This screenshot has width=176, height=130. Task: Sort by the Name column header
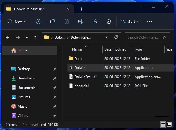click(x=77, y=49)
